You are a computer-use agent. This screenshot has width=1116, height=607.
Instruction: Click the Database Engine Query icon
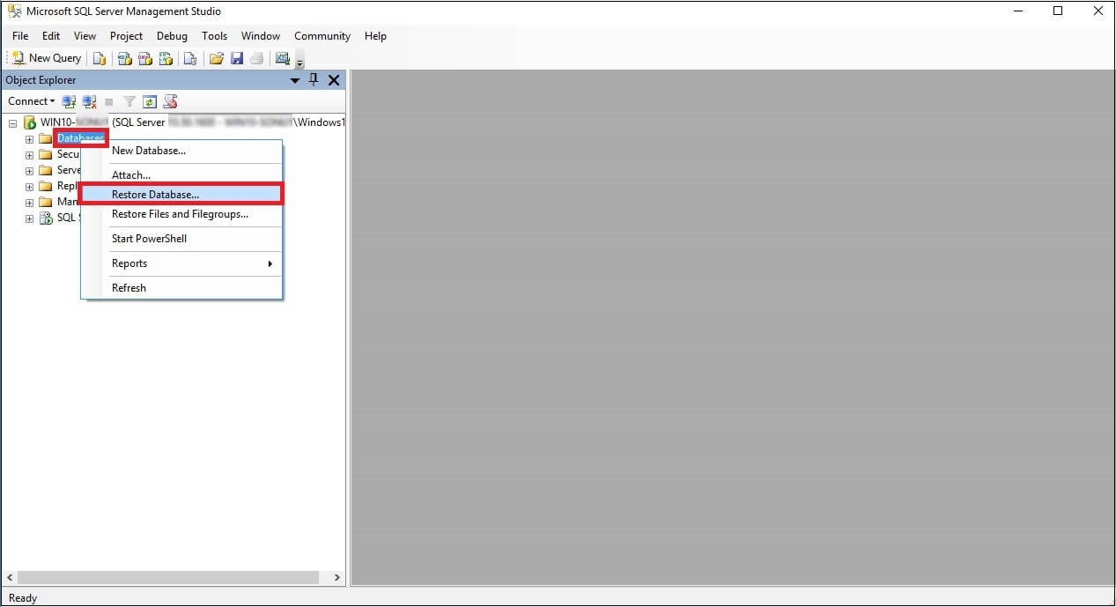tap(100, 59)
